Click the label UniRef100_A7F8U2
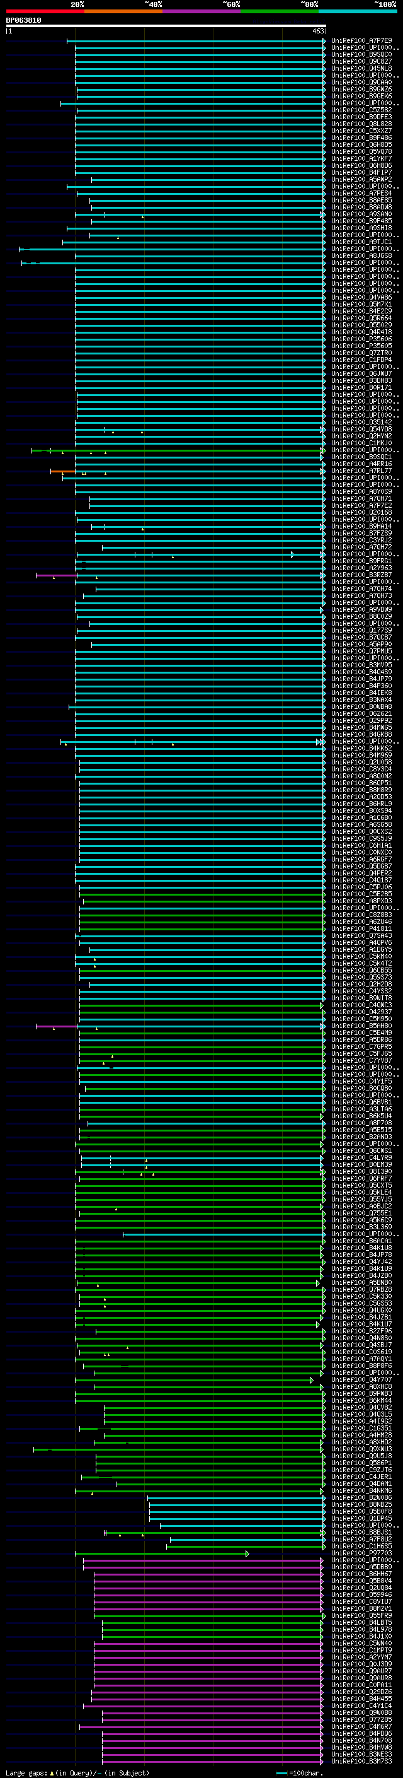403x1778 pixels. point(361,1539)
